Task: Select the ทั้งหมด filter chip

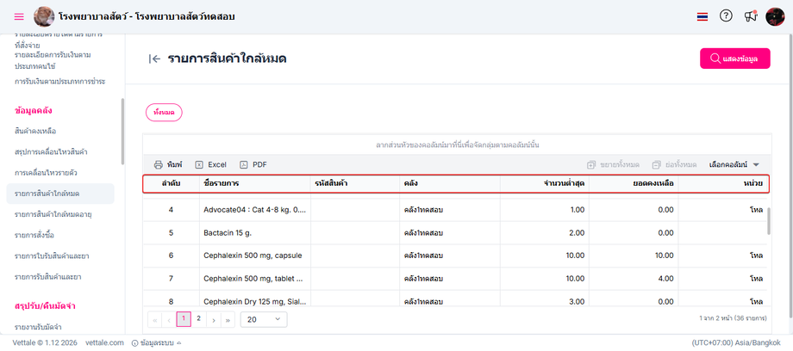Action: pyautogui.click(x=164, y=113)
